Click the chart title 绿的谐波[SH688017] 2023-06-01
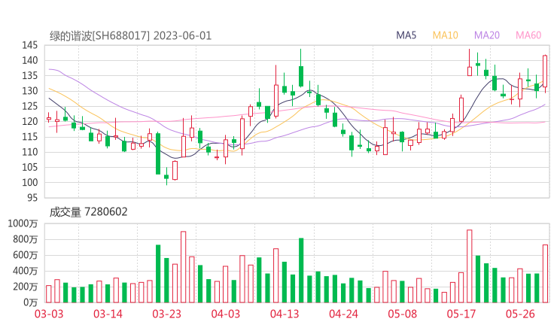The height and width of the screenshot is (331, 557). point(130,36)
